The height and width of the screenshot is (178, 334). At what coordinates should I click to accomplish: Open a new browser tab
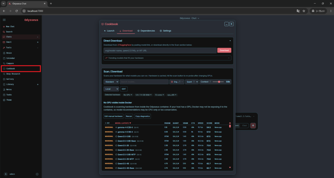pyautogui.click(x=51, y=4)
